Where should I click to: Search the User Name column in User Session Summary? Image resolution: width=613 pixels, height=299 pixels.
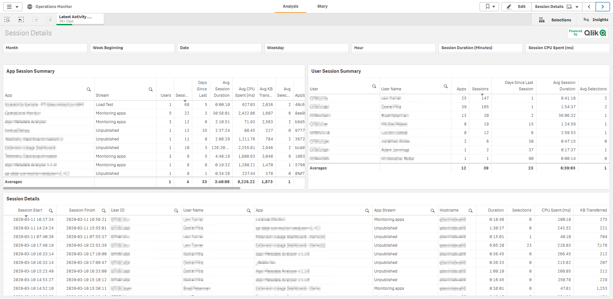click(x=446, y=86)
